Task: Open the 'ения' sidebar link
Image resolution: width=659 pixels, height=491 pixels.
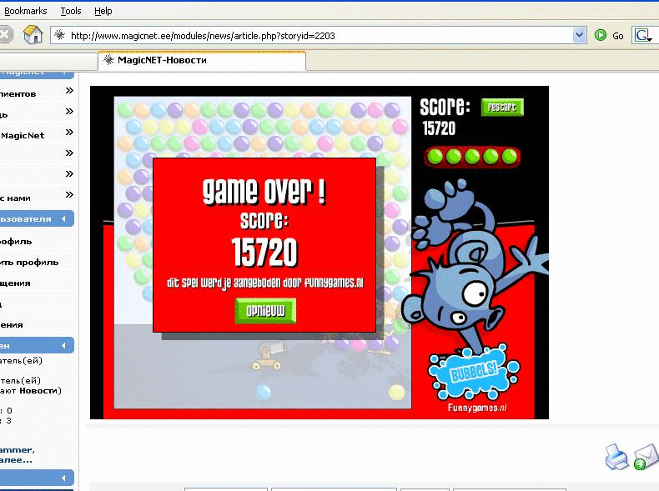Action: tap(12, 324)
